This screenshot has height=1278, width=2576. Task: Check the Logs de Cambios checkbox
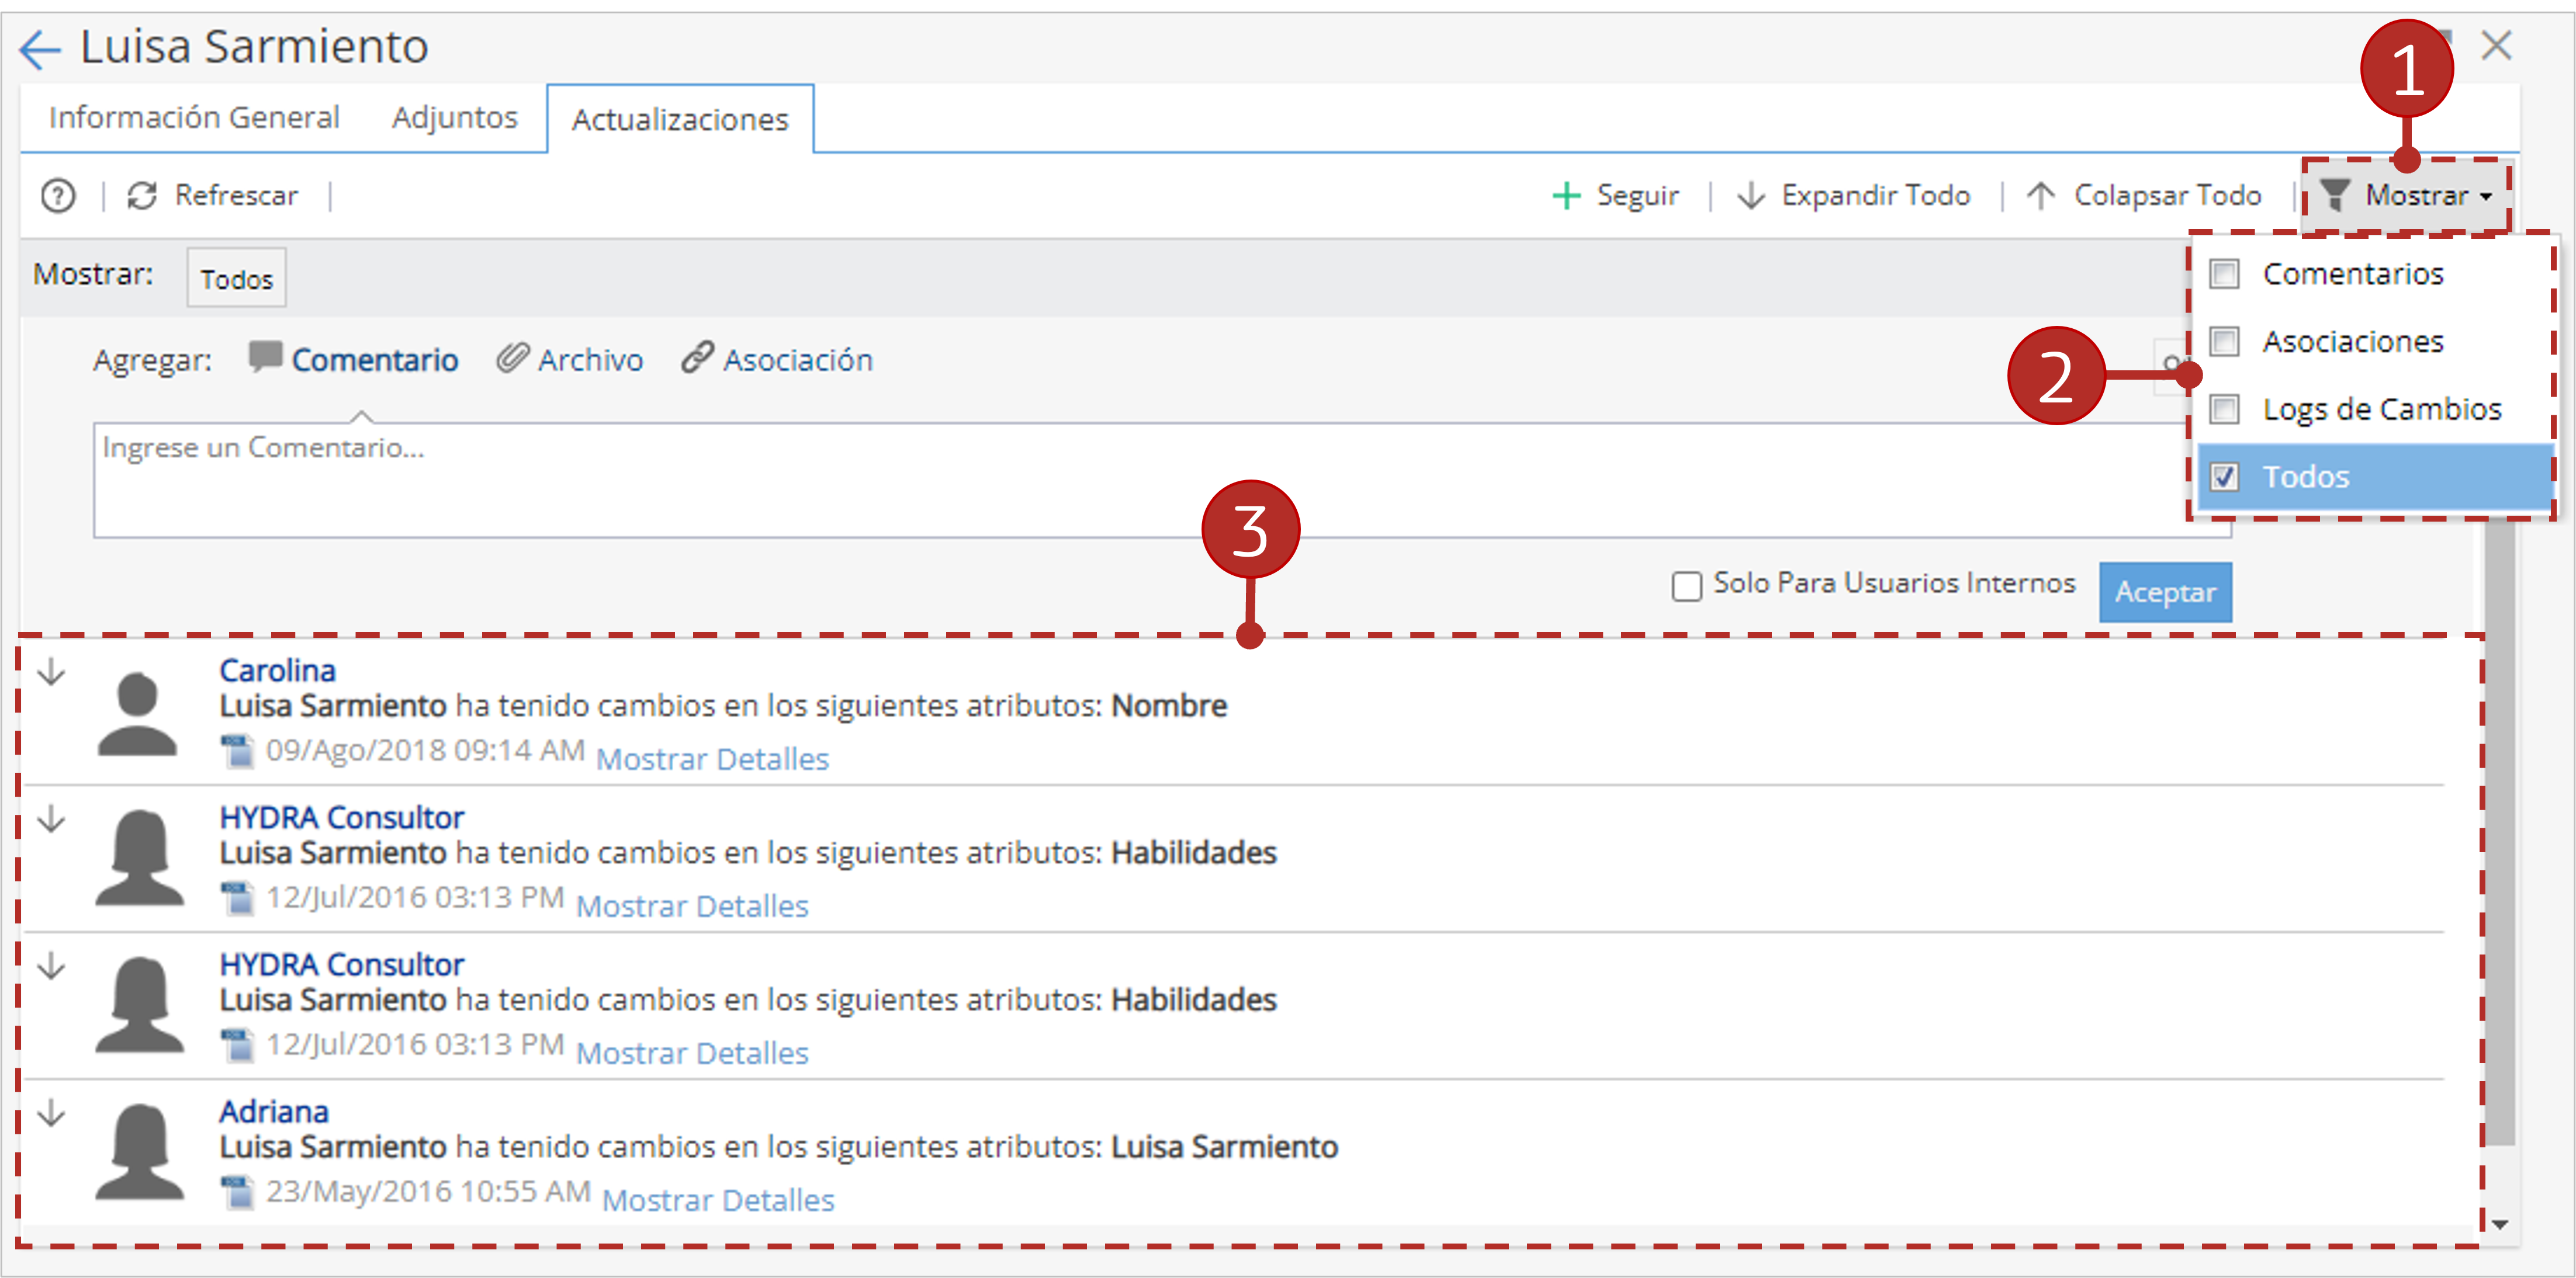pos(2224,409)
